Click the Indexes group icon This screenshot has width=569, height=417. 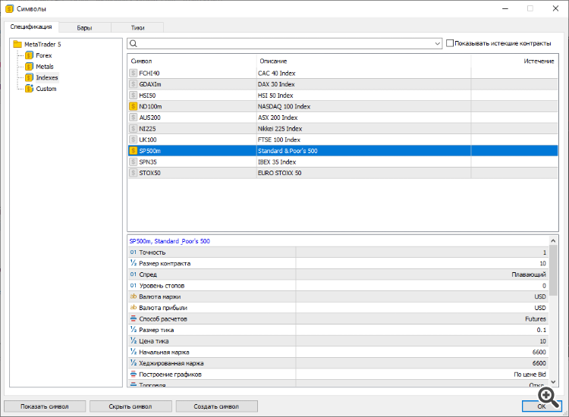click(x=29, y=77)
